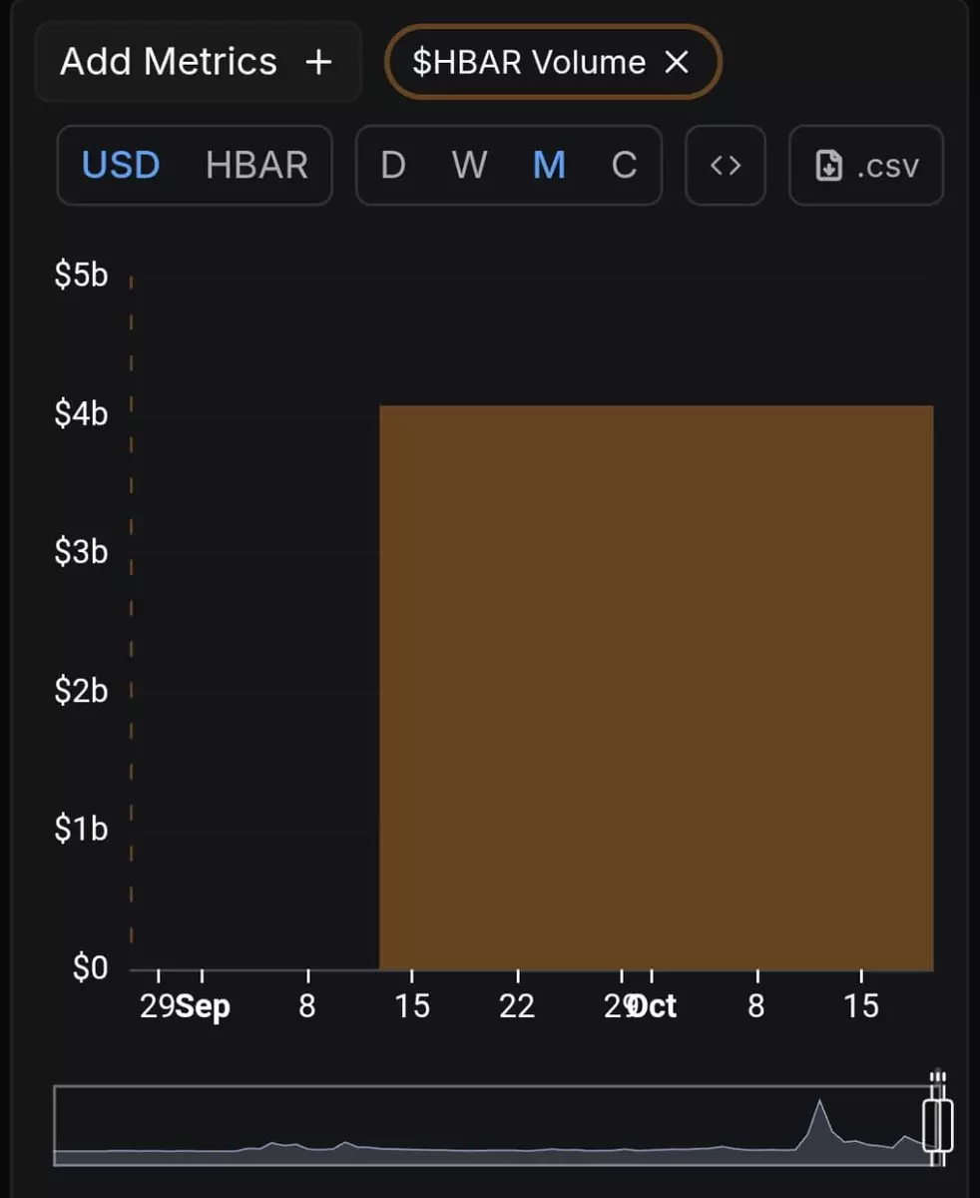This screenshot has width=980, height=1198.
Task: Click the $4b y-axis label
Action: click(81, 412)
